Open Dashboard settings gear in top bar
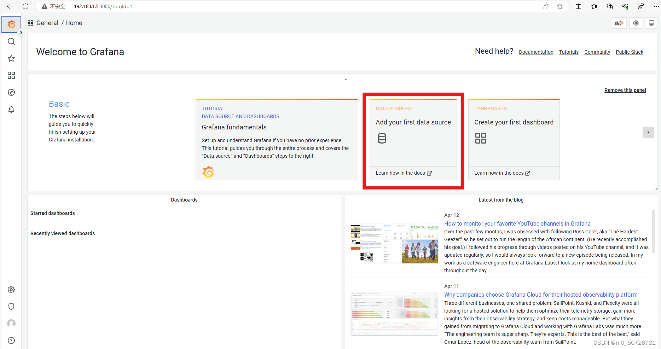The height and width of the screenshot is (349, 661). (x=636, y=23)
